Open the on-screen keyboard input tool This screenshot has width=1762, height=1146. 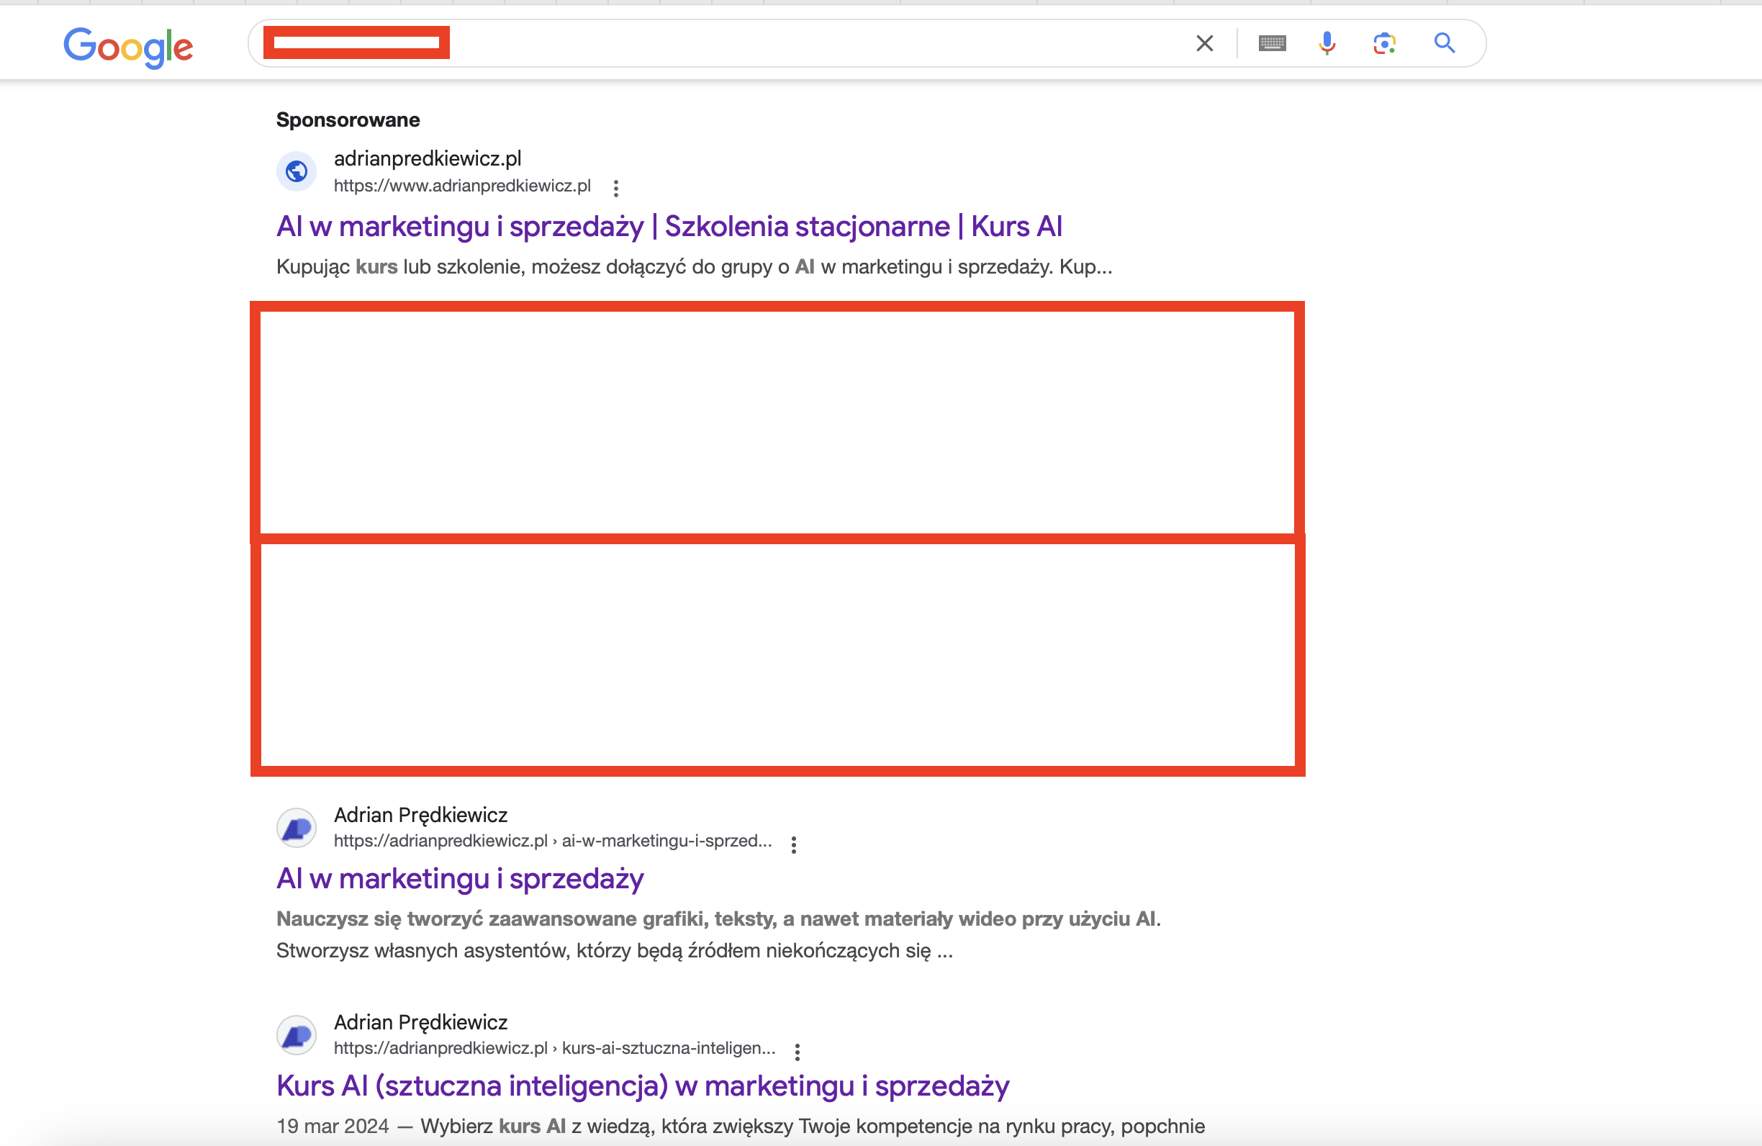click(x=1272, y=44)
